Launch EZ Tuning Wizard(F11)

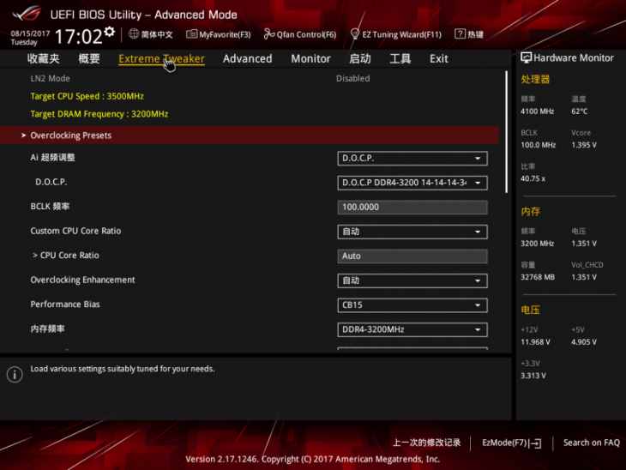pyautogui.click(x=396, y=34)
